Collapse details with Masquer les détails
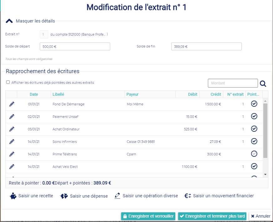 (x=30, y=21)
